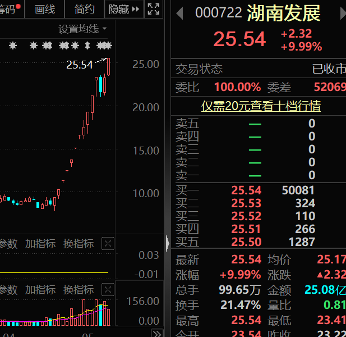Go to next stock with right arrow
This screenshot has height=337, width=346.
(x=341, y=13)
